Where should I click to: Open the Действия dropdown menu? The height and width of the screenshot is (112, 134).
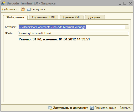tap(10, 9)
